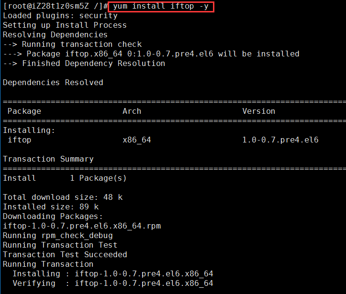This screenshot has width=346, height=294.
Task: Click the Verifying iftop package line
Action: tap(112, 283)
